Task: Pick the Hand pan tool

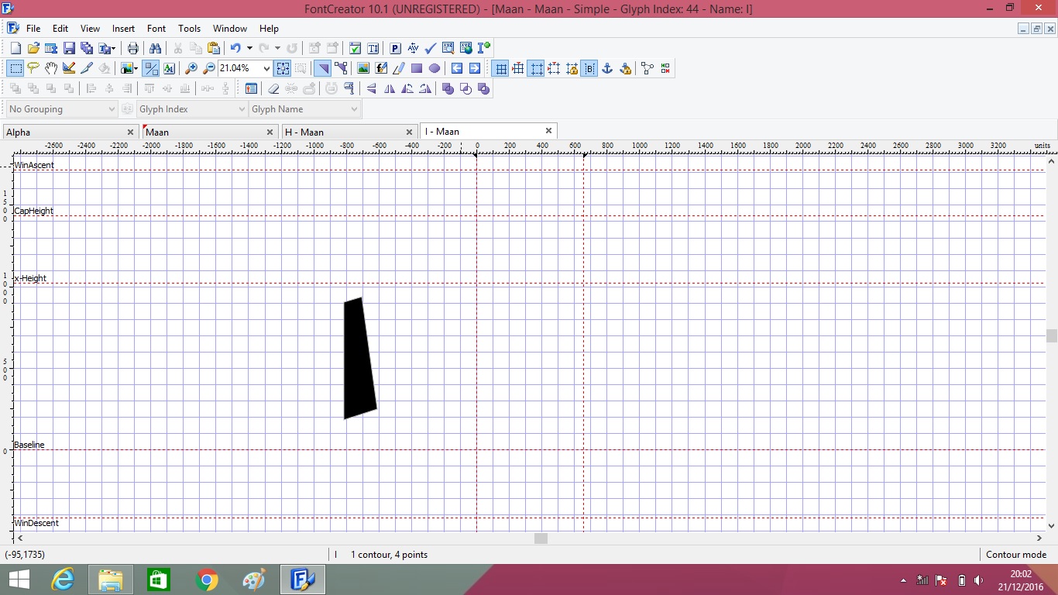Action: [50, 68]
